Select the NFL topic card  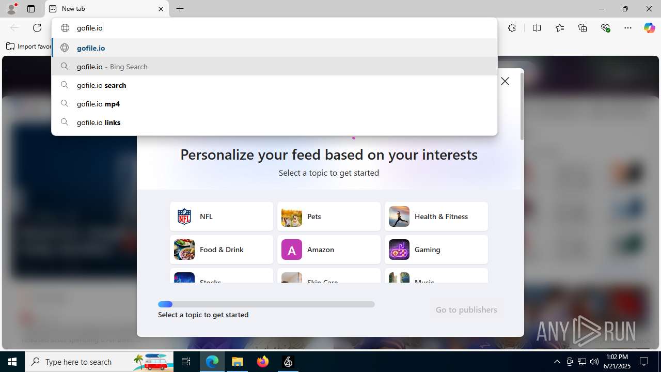pos(222,216)
